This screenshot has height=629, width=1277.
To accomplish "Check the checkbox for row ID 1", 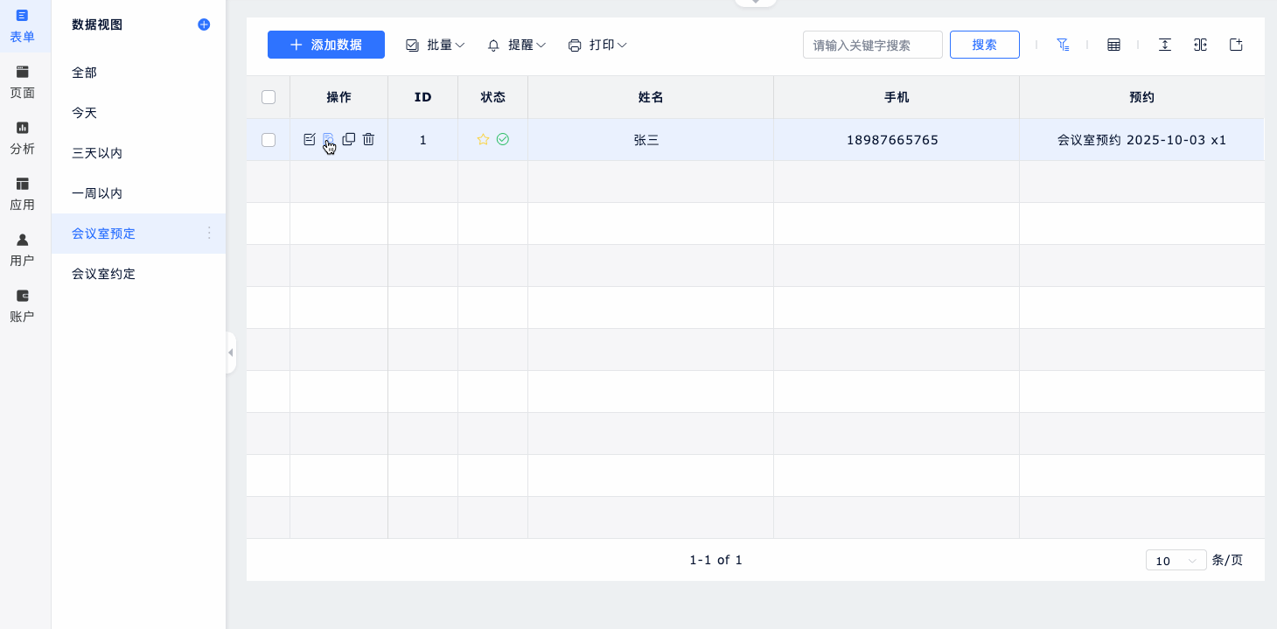I will (x=269, y=140).
